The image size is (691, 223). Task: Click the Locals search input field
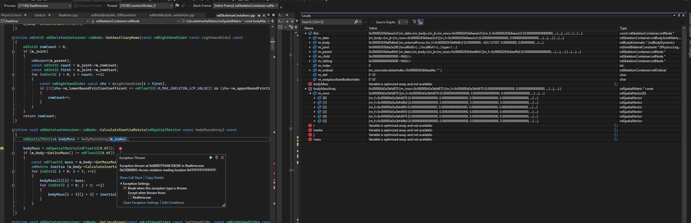click(x=327, y=22)
